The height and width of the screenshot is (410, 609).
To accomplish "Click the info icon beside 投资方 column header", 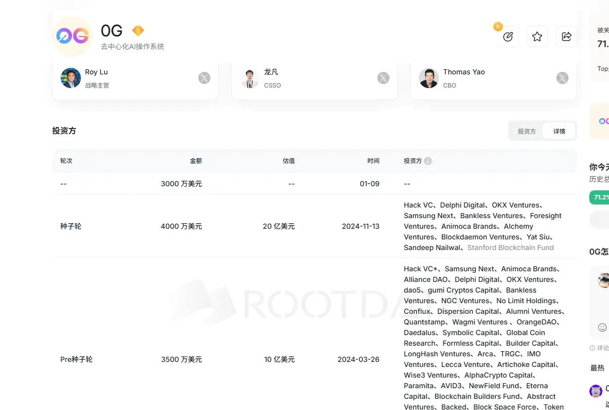I will [x=428, y=161].
